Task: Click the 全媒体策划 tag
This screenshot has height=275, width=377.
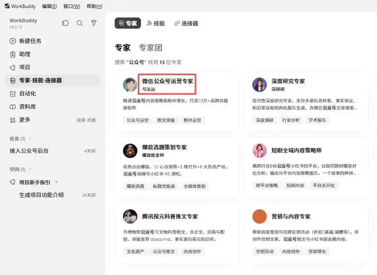Action: pos(194,186)
